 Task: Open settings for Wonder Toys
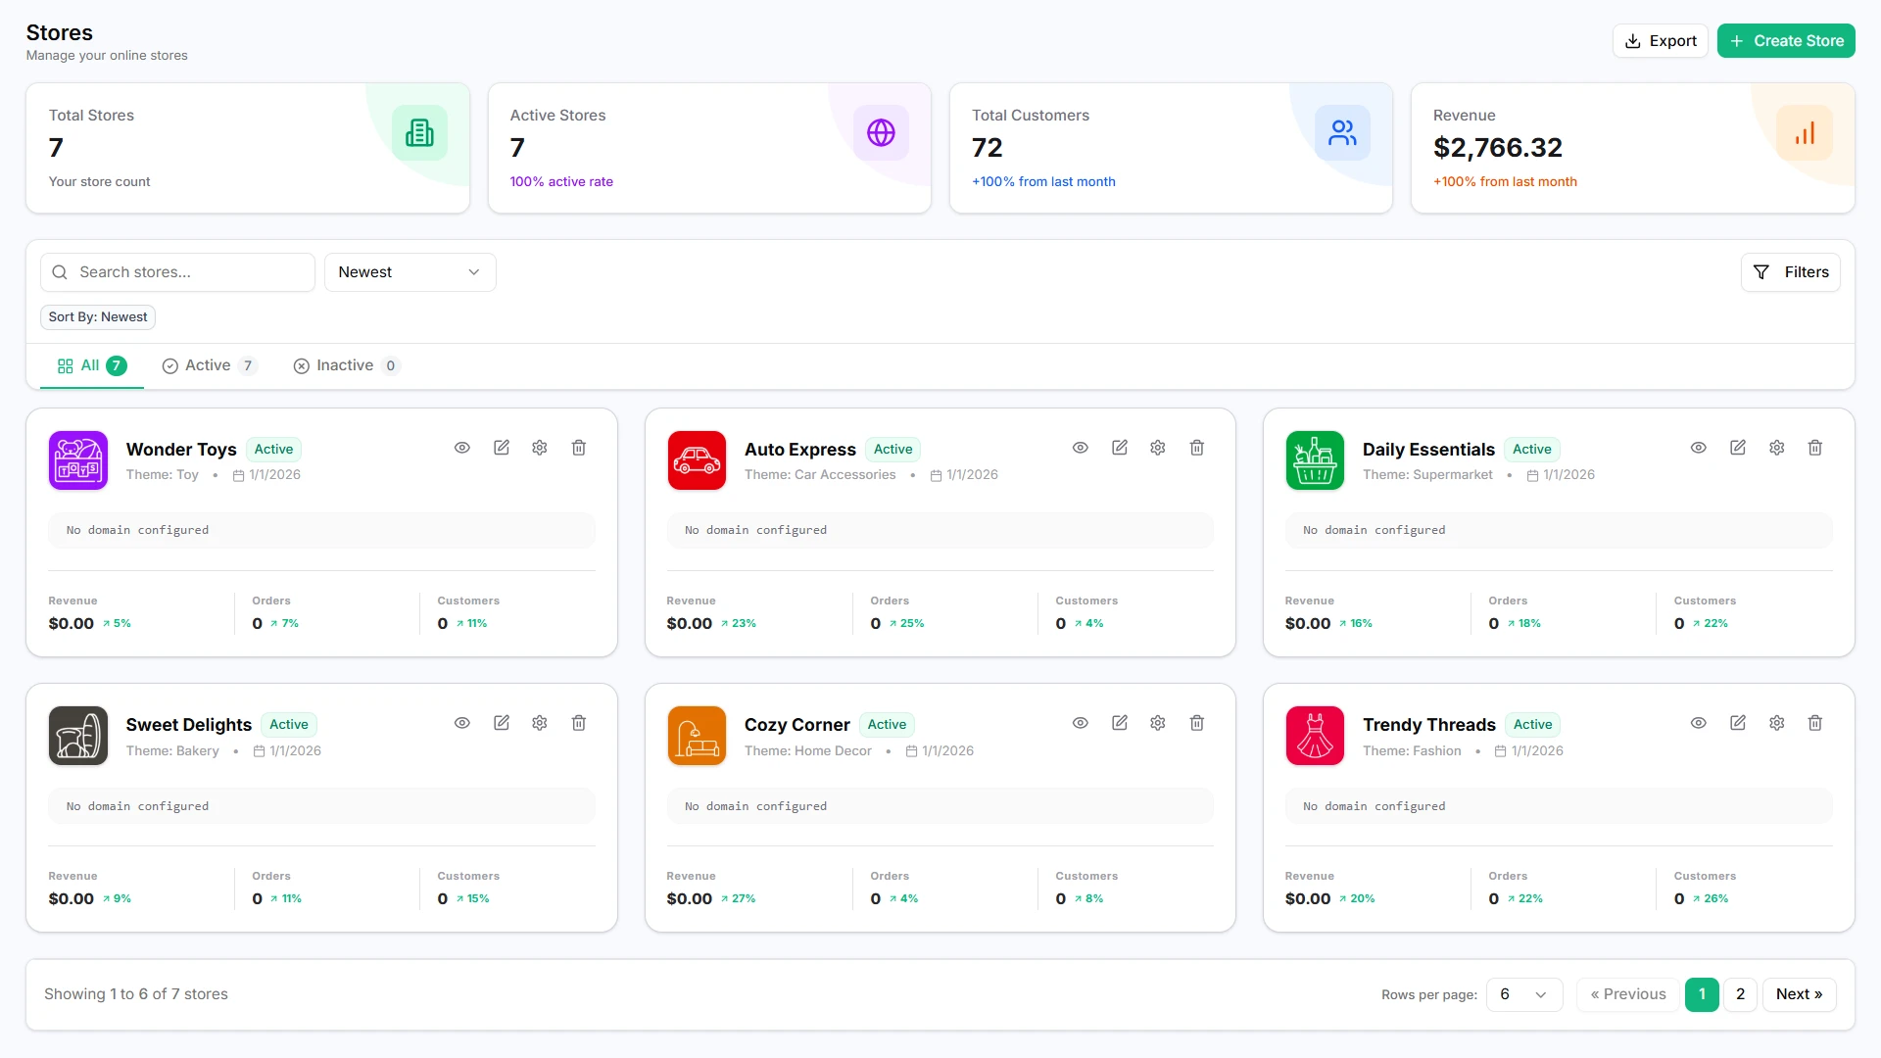(540, 448)
